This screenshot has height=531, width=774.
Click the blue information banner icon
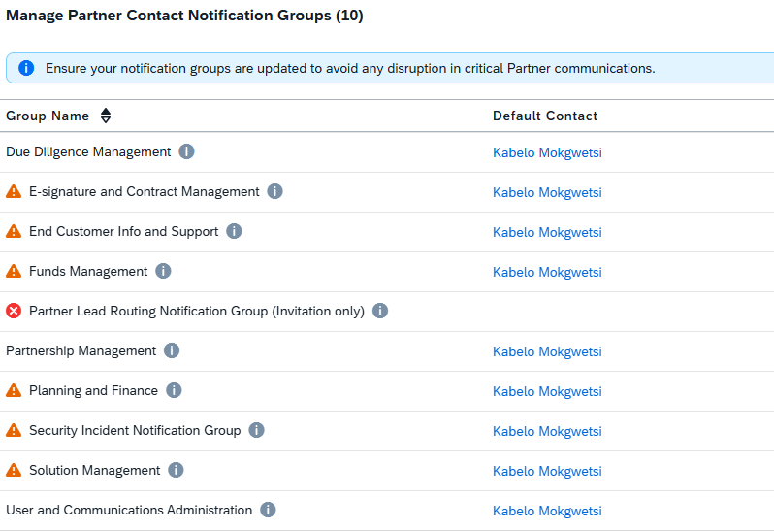click(26, 68)
